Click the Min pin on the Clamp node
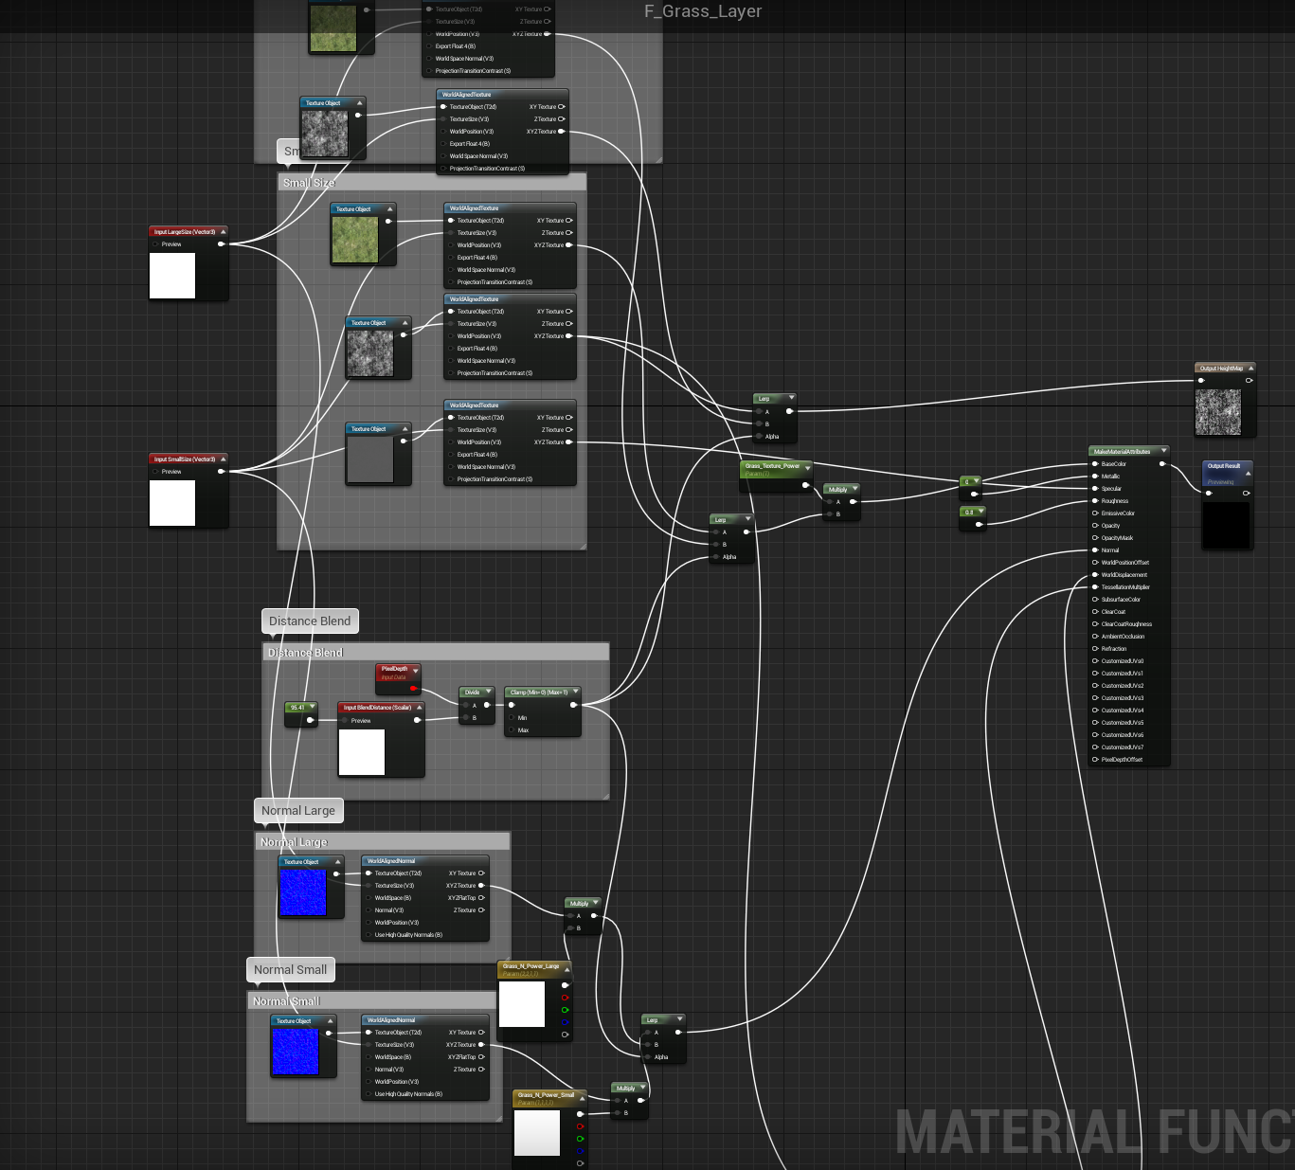This screenshot has height=1170, width=1295. point(512,718)
